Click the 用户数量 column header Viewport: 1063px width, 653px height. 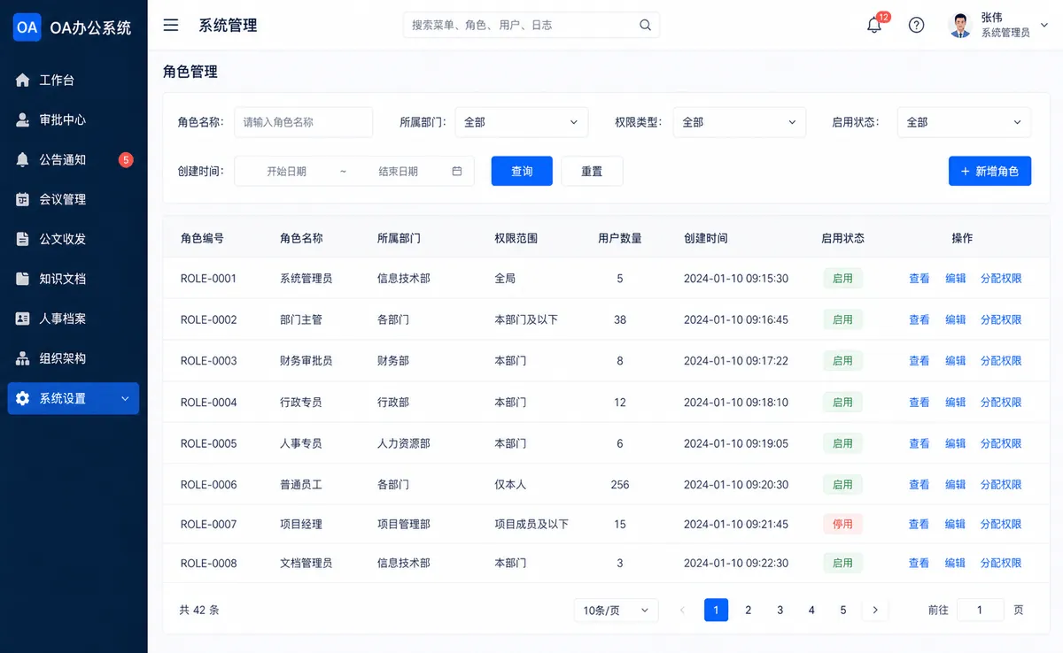click(620, 238)
